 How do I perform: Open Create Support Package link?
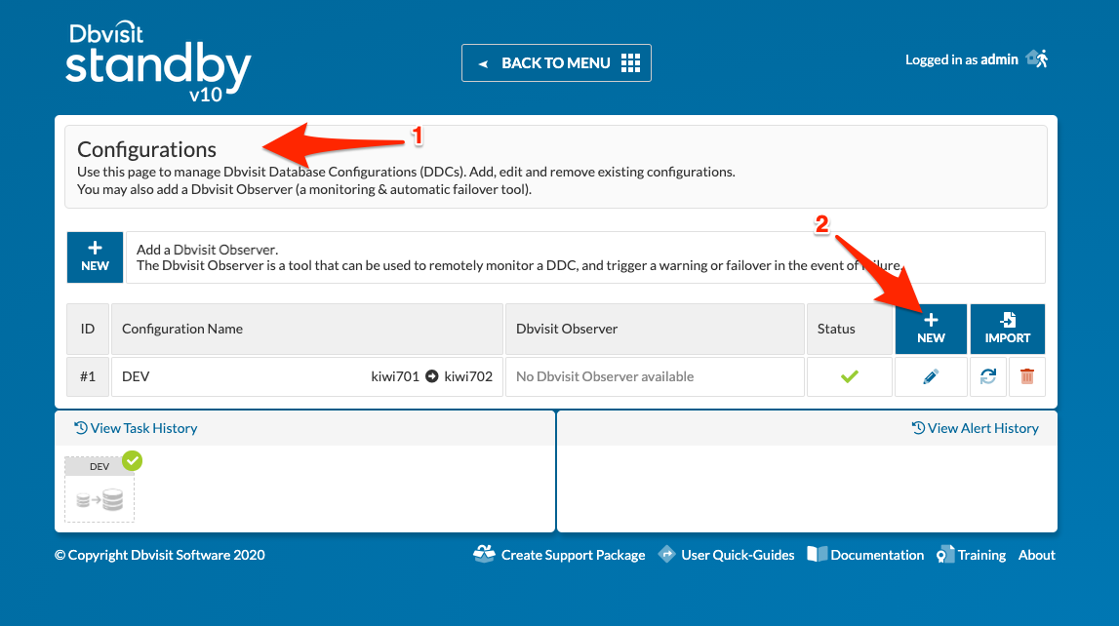(x=560, y=555)
